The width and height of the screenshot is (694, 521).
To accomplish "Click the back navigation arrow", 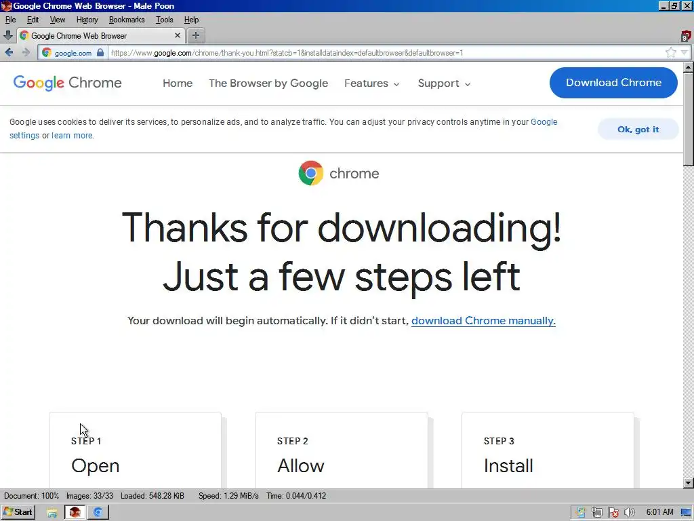I will [x=9, y=53].
